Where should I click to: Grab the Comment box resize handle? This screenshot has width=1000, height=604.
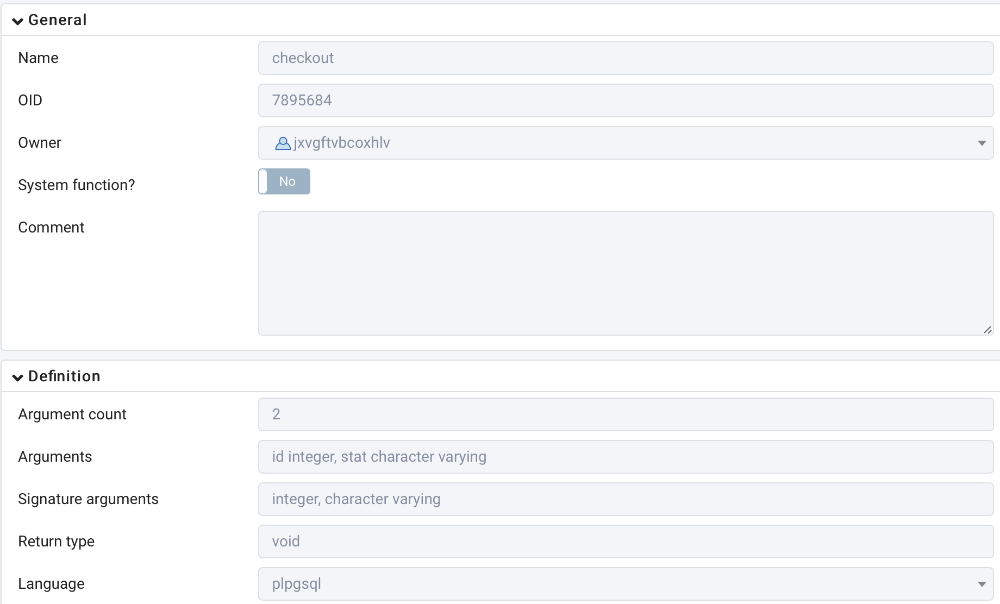point(987,330)
